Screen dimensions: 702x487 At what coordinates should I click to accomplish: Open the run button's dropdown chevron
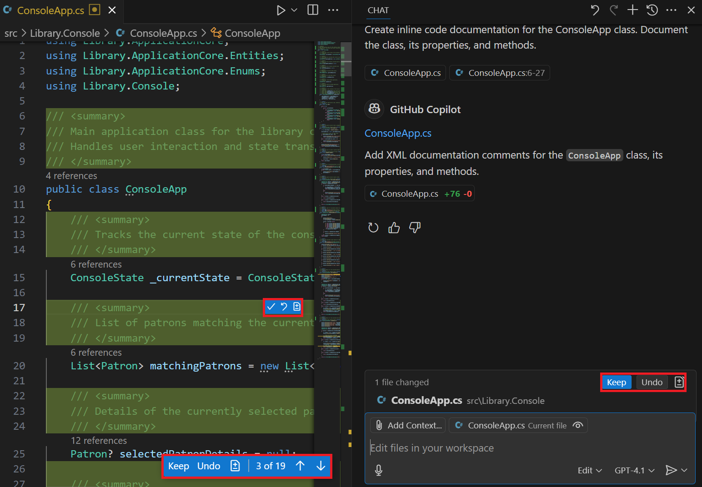click(x=294, y=10)
